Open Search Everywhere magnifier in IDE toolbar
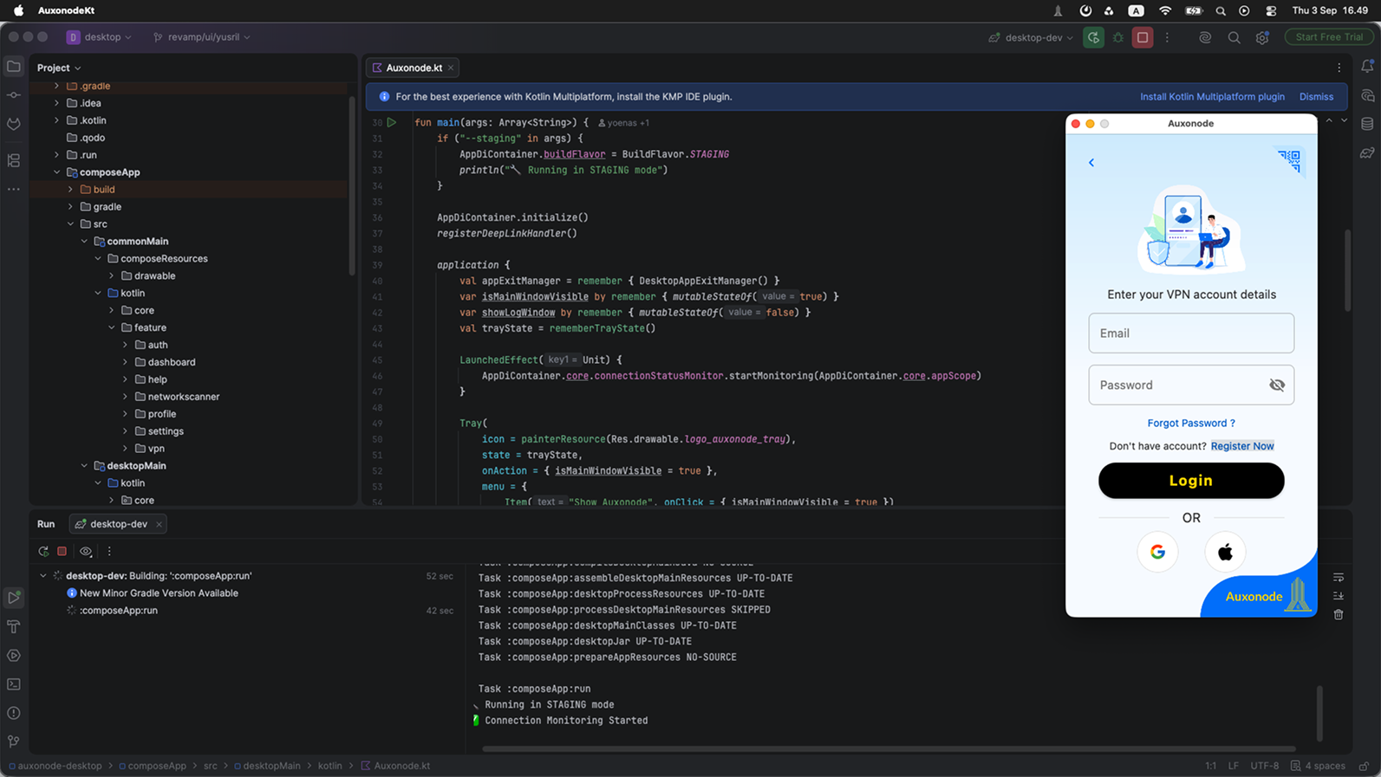The height and width of the screenshot is (777, 1381). [x=1234, y=37]
